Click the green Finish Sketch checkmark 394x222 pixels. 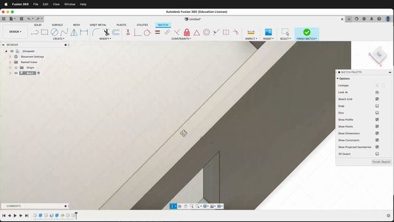coord(307,32)
